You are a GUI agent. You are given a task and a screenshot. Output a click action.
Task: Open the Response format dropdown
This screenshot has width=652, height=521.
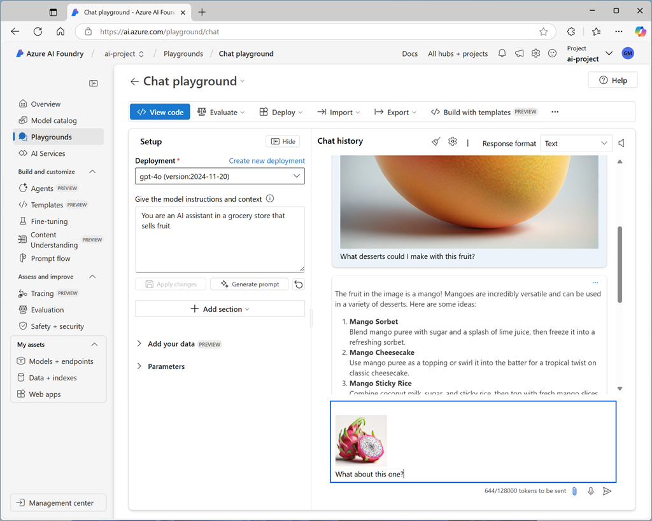tap(576, 142)
